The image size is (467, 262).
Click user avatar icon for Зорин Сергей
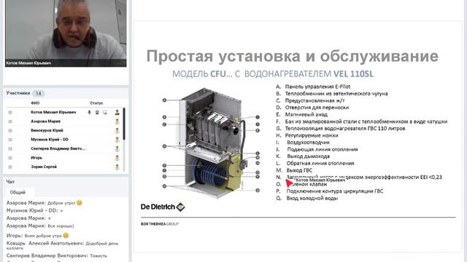pyautogui.click(x=117, y=167)
